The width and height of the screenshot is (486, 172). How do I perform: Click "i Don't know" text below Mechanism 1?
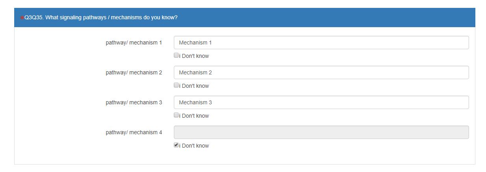tap(195, 56)
